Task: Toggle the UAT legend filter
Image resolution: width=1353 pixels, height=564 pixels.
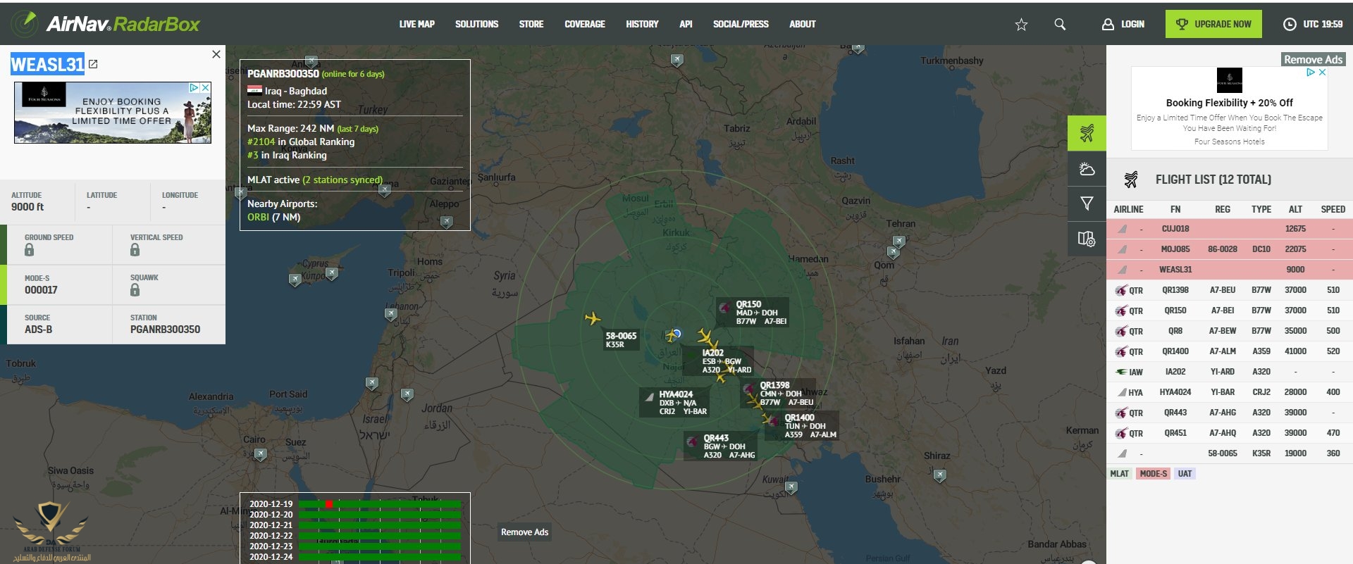Action: coord(1185,474)
